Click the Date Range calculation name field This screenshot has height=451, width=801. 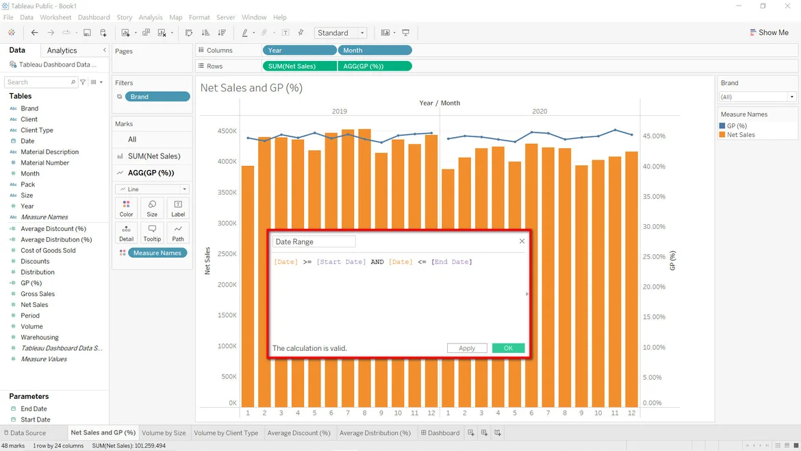tap(314, 242)
